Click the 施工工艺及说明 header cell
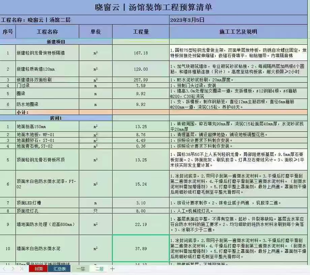Screen dimensions: 310x275 point(238,32)
